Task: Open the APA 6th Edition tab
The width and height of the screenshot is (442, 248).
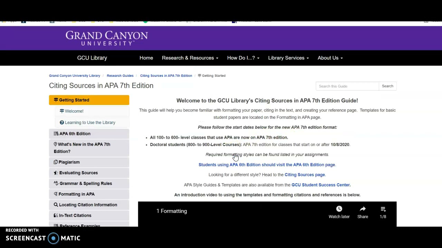Action: 89,134
